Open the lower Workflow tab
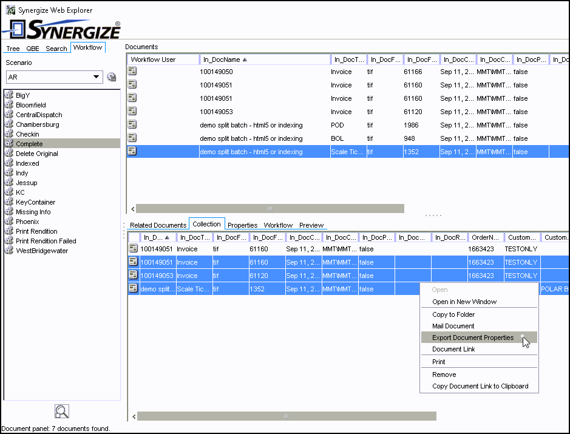Image resolution: width=570 pixels, height=434 pixels. 278,225
